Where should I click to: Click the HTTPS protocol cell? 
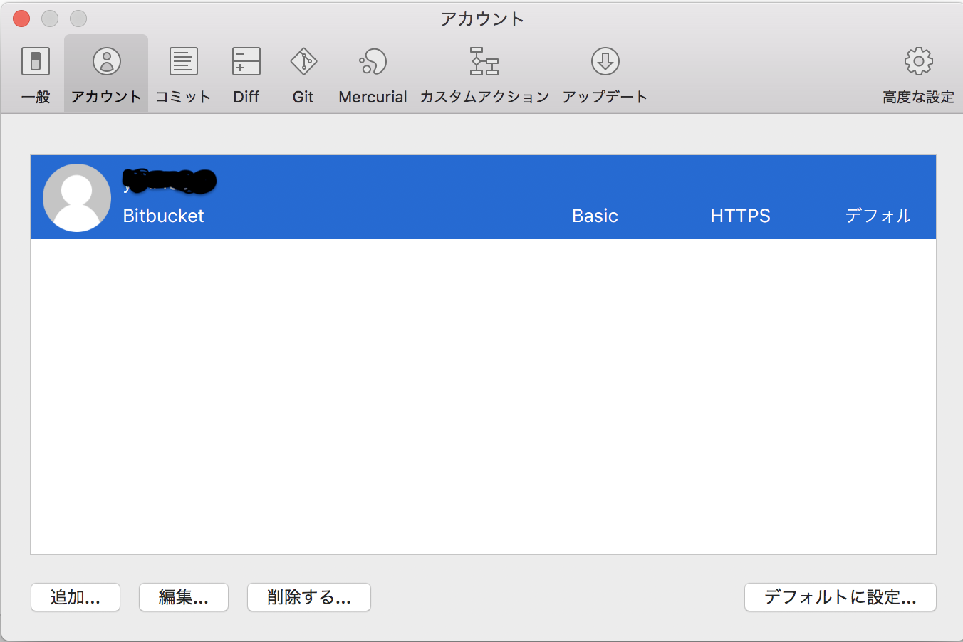(x=740, y=216)
